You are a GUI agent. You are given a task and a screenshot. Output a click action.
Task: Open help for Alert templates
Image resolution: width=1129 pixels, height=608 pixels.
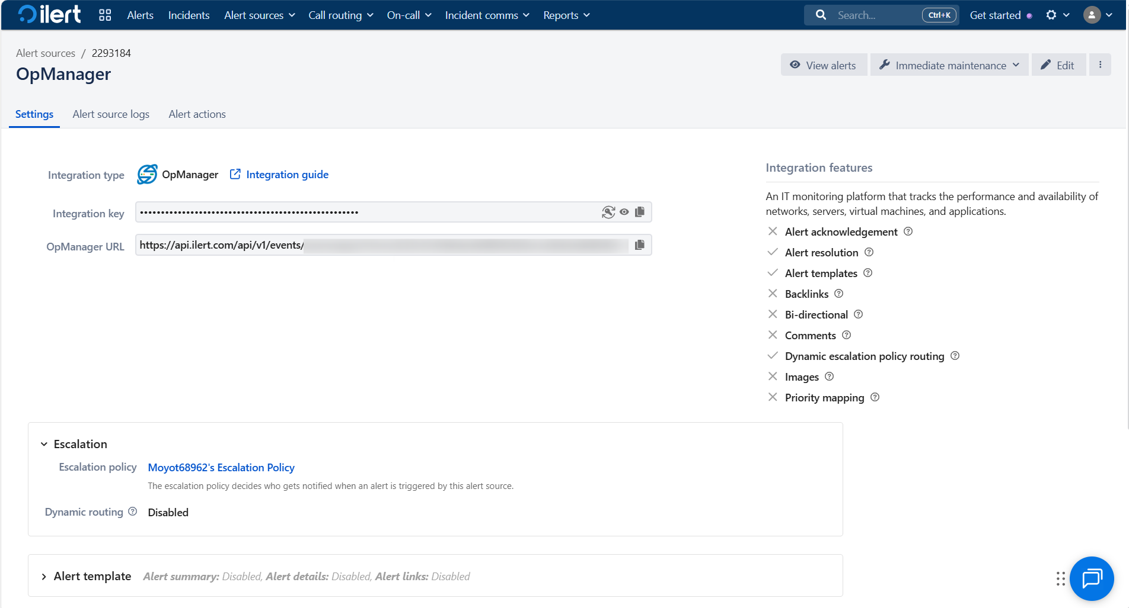pyautogui.click(x=868, y=273)
